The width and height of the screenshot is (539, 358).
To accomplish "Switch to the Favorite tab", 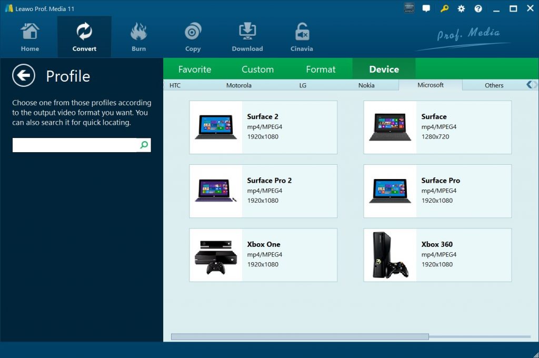I will click(x=195, y=69).
